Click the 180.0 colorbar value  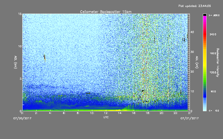213,53
